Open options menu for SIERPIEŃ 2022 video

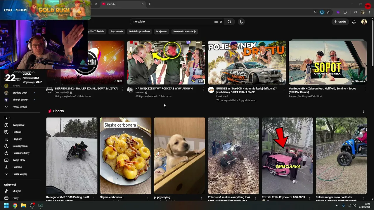[122, 89]
